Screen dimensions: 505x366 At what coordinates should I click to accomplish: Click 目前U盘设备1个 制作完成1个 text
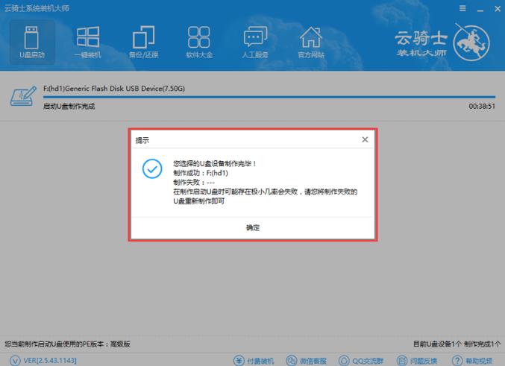457,344
